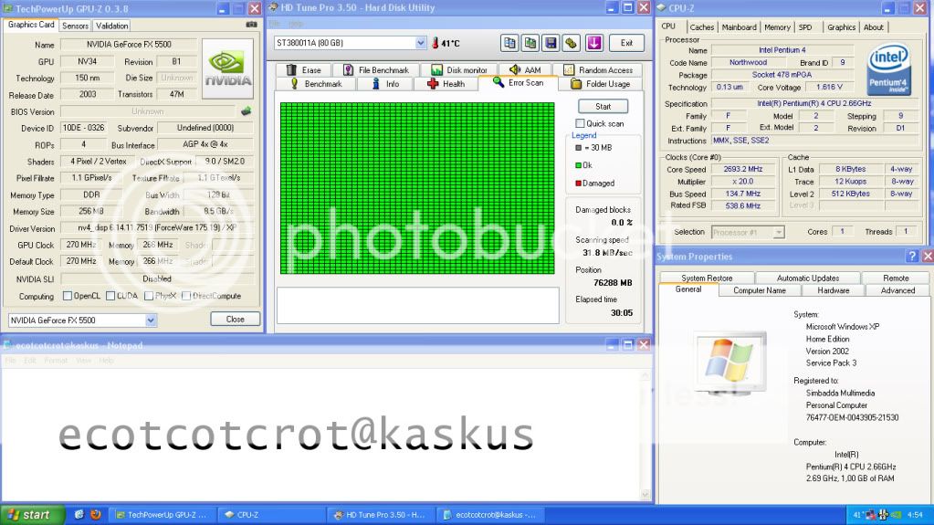Screen dimensions: 934x525
Task: Open the File Benchmark tab
Action: (376, 69)
